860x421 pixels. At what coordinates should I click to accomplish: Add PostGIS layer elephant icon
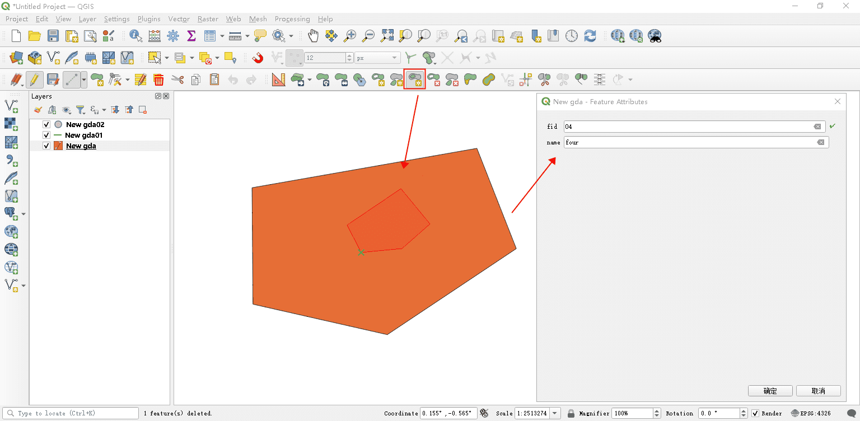[x=11, y=214]
